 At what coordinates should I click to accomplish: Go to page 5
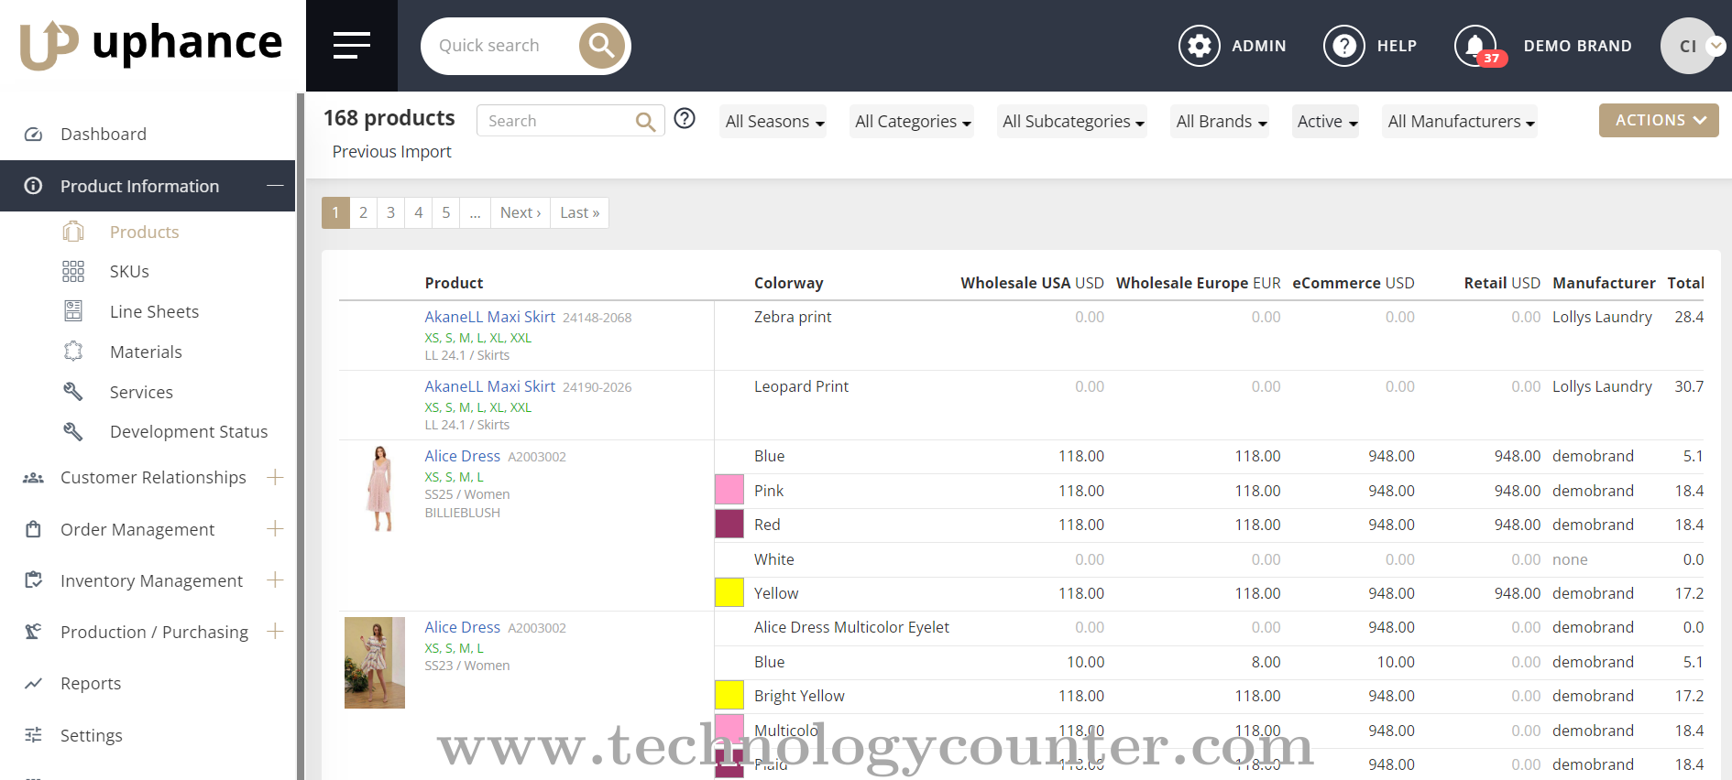tap(446, 212)
